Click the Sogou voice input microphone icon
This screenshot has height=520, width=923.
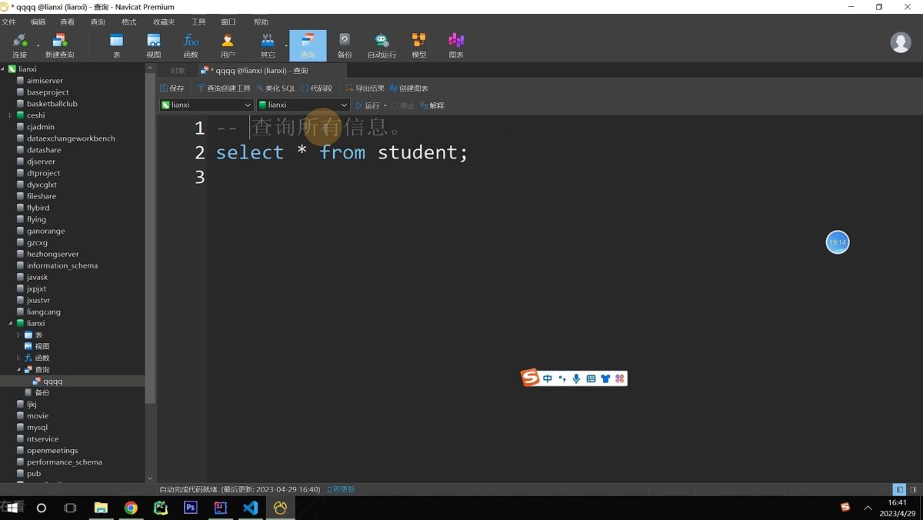(576, 378)
